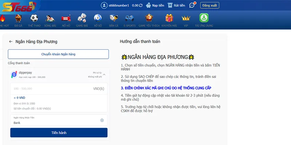The image size is (291, 145).
Task: Select the Chuyển khoản Ngân hàng tab
Action: (58, 54)
